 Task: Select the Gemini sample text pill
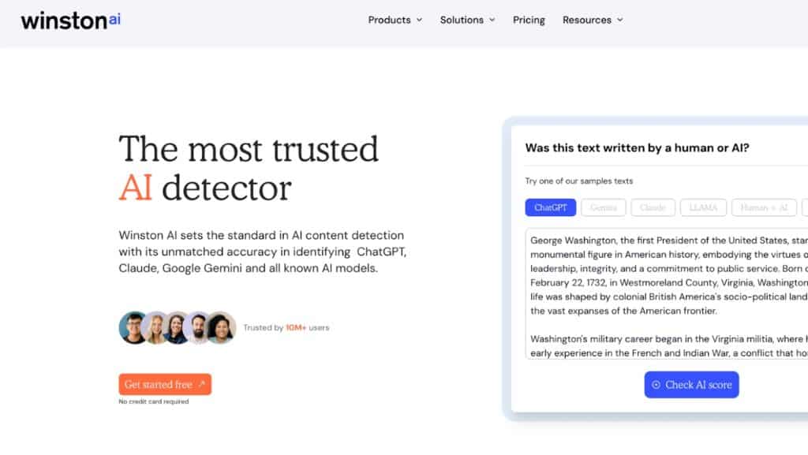pyautogui.click(x=603, y=207)
